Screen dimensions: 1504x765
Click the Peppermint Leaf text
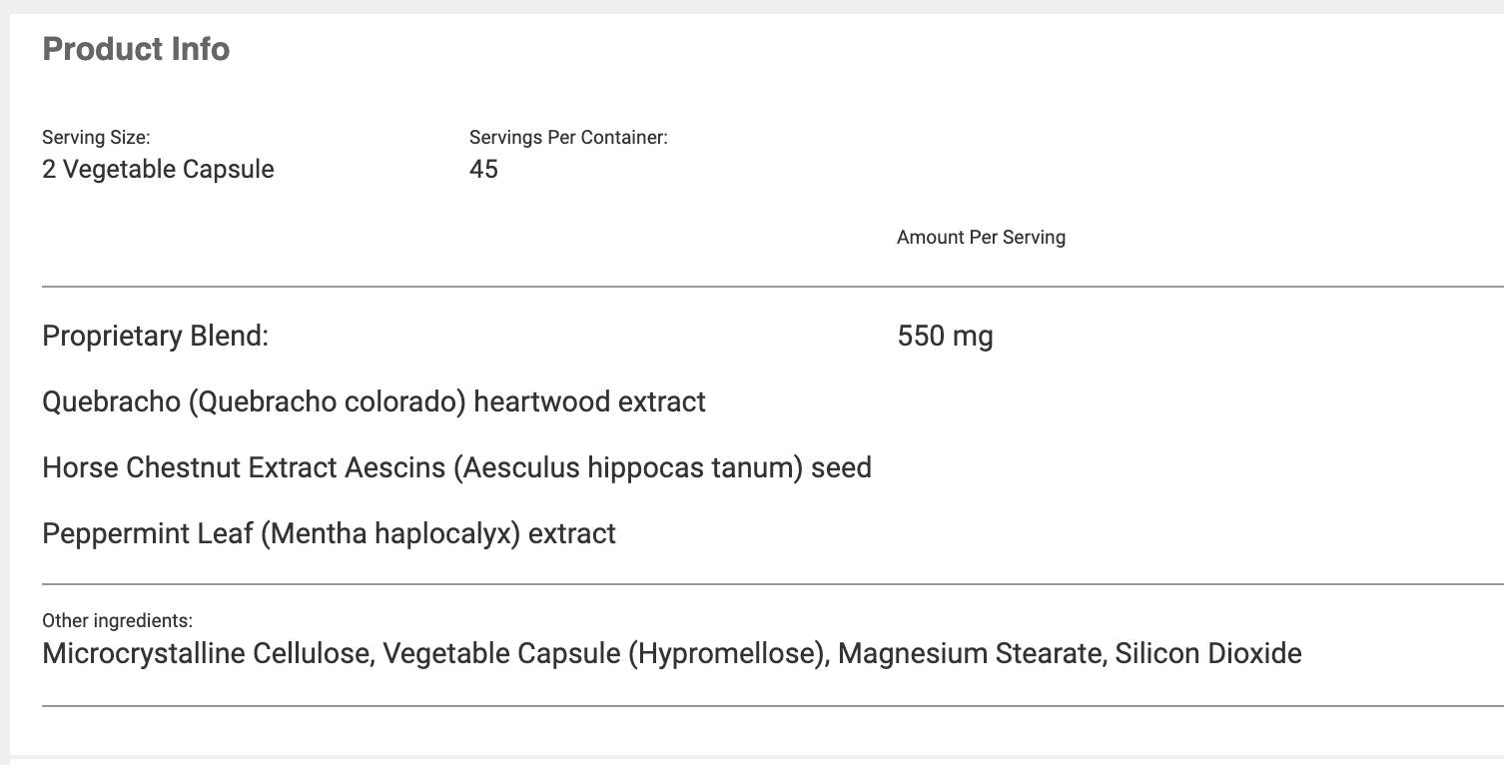pos(148,533)
